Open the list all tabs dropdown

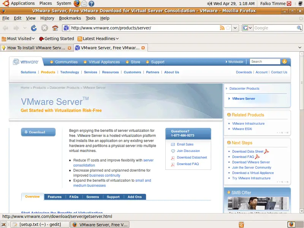pos(300,47)
